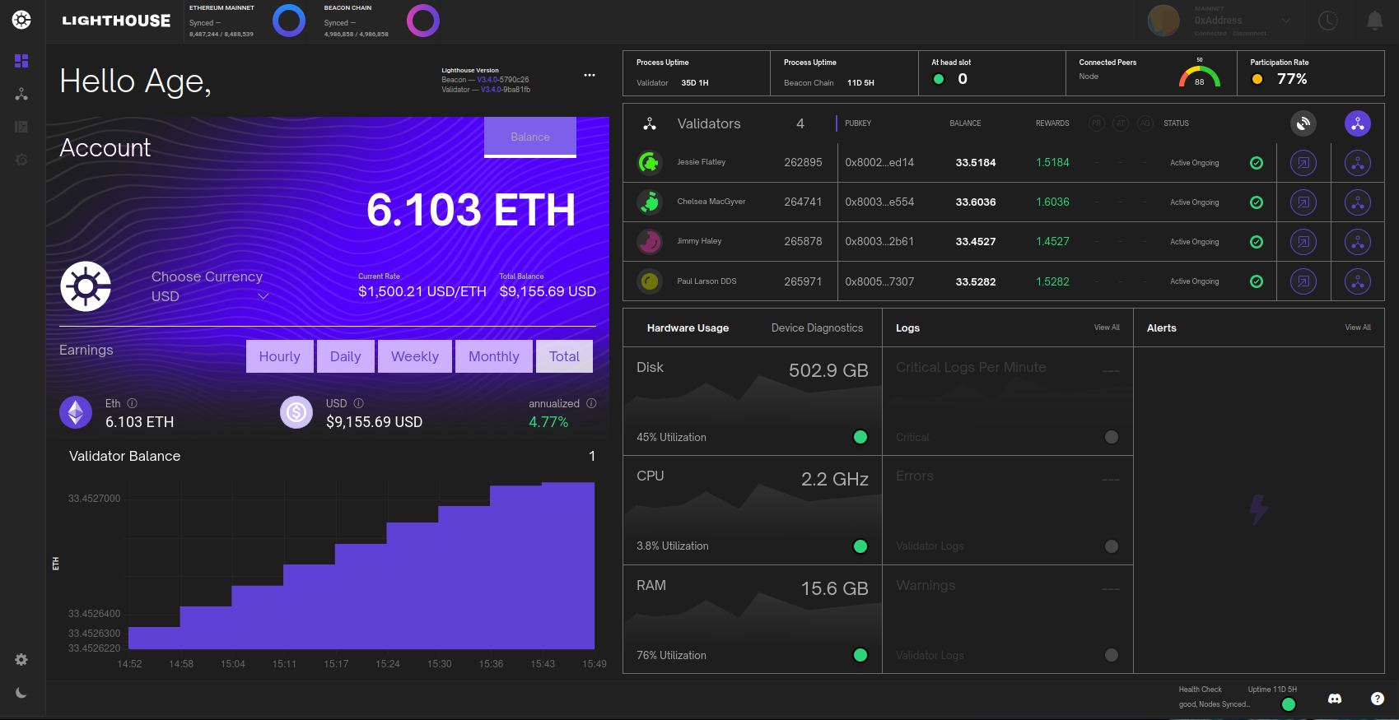
Task: Select Weekly earnings
Action: pos(415,356)
